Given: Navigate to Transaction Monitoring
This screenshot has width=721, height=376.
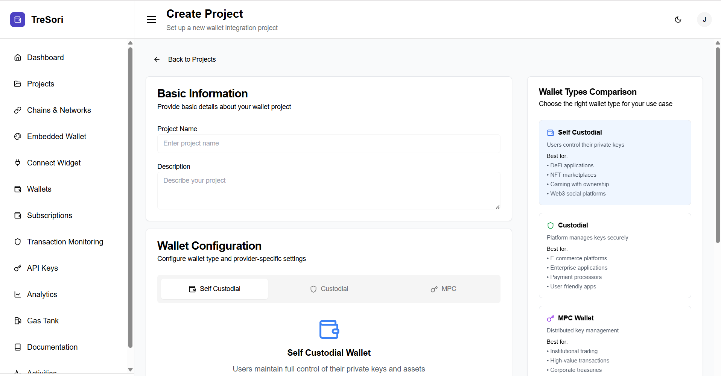Looking at the screenshot, I should tap(65, 242).
